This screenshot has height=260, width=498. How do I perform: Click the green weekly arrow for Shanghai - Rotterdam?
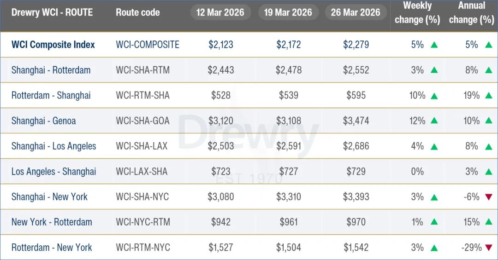[x=433, y=70]
